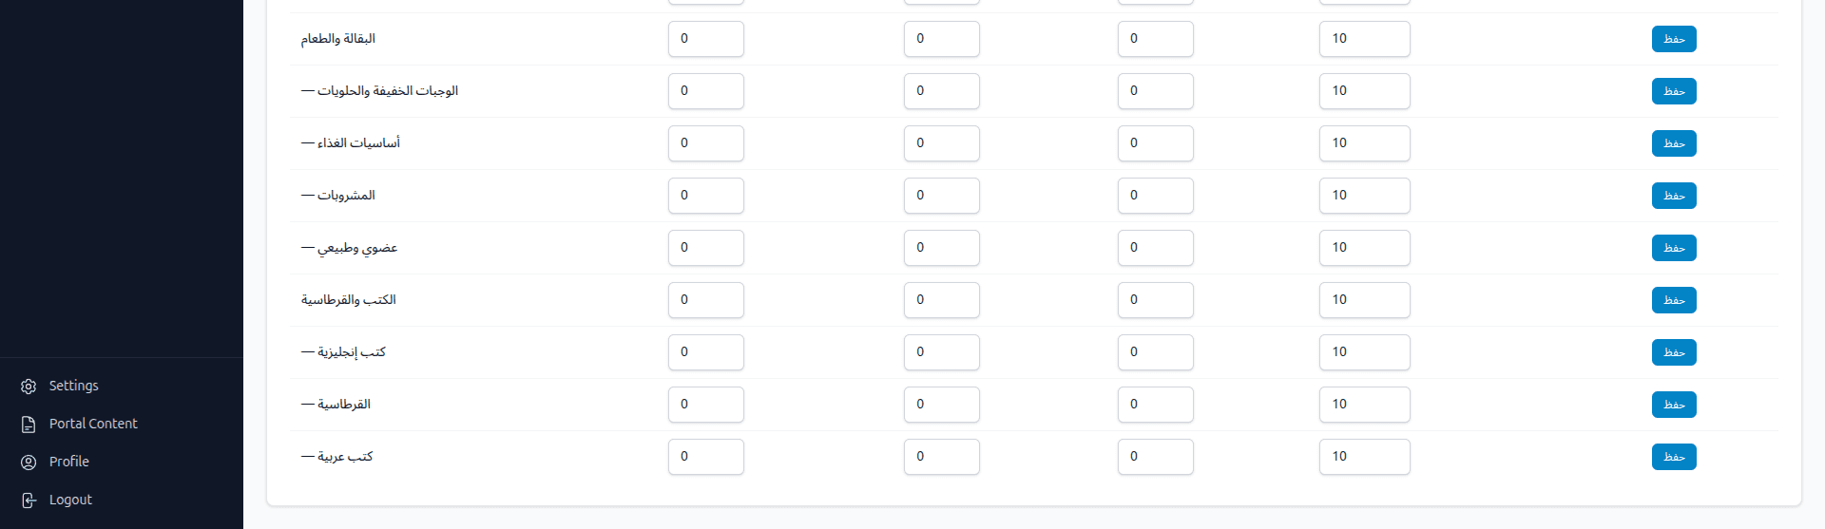Focus the leftmost zero field in كتب إنجليزية row
Viewport: 1825px width, 529px height.
click(x=705, y=352)
